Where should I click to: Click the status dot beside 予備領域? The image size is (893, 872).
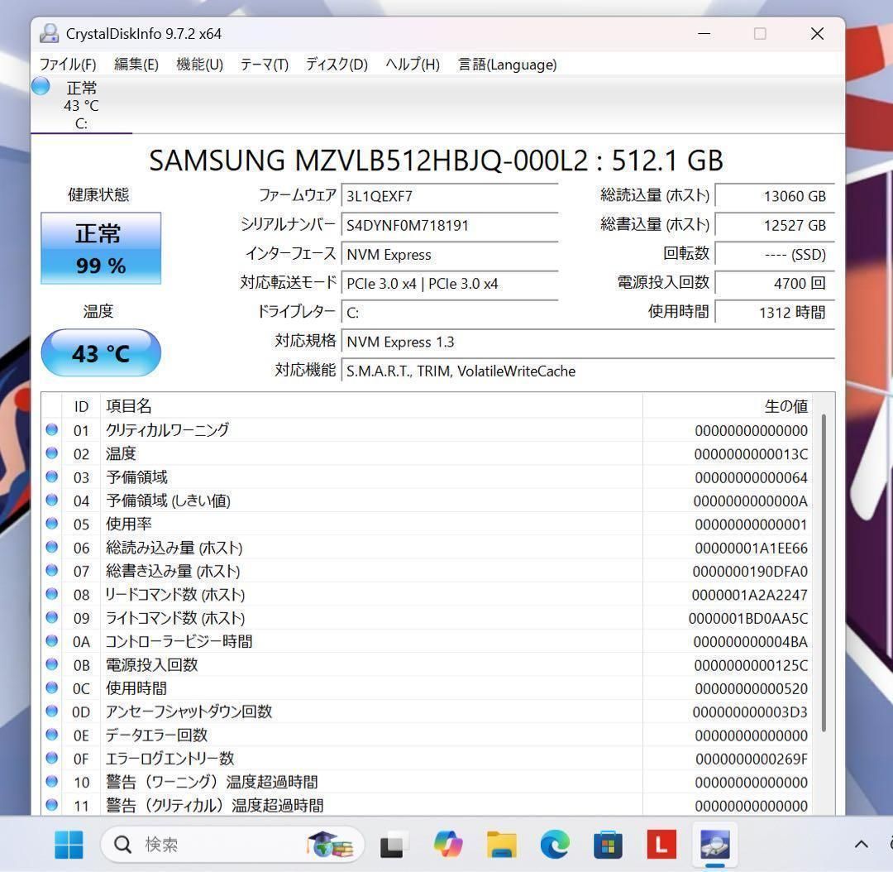[51, 477]
